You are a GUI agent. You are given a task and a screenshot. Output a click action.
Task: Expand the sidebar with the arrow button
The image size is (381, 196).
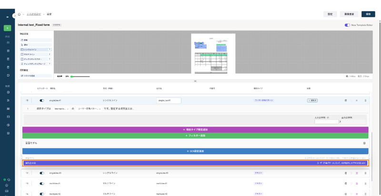point(15,16)
